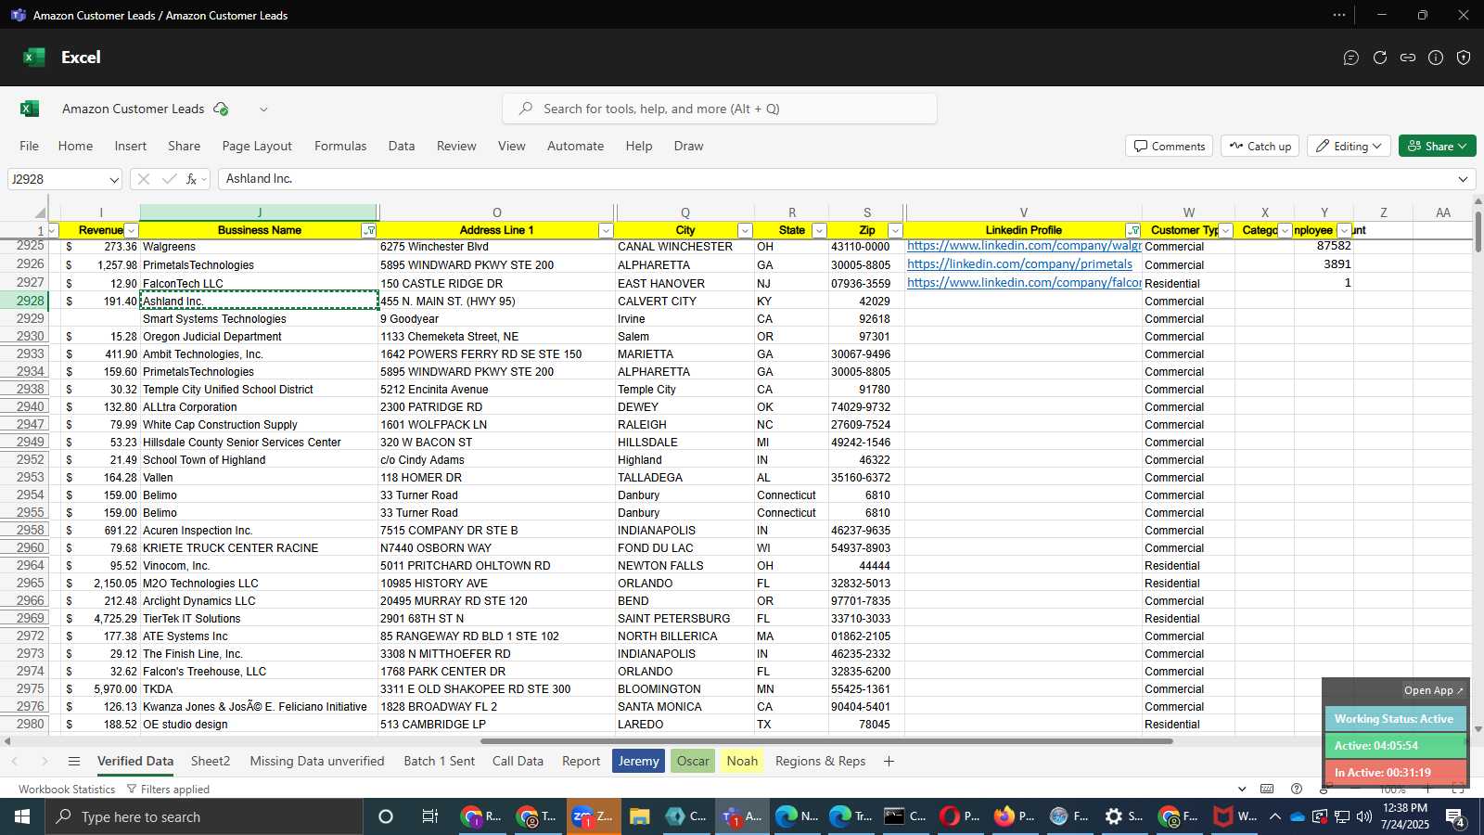Add a new sheet with plus icon

tap(889, 762)
